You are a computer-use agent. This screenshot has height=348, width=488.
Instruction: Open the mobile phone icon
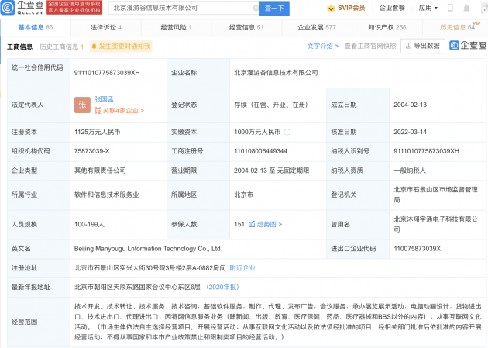450,8
